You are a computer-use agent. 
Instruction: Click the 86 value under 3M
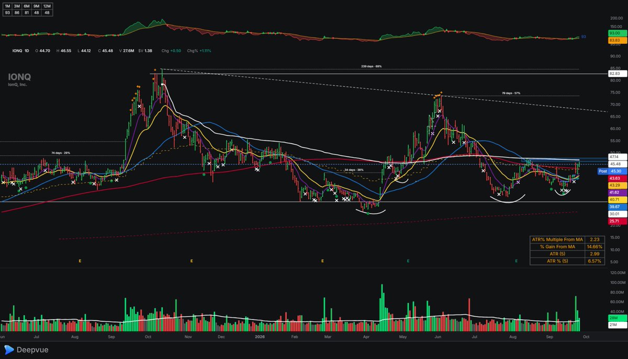(x=17, y=12)
